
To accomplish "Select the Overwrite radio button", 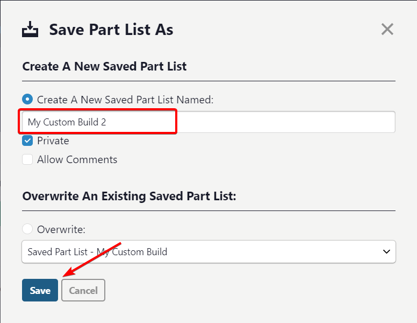I will coord(27,229).
